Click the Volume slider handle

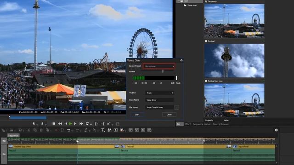click(x=163, y=71)
